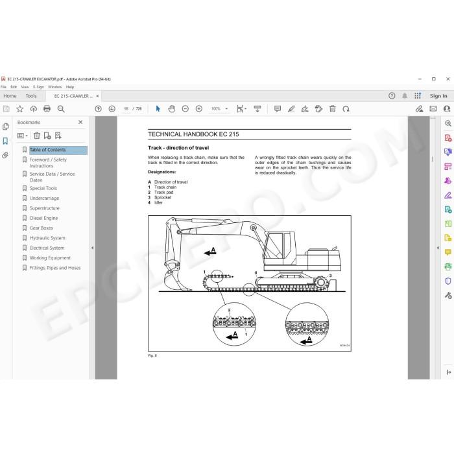Jump to the Hydraulic System bookmark
454x454 pixels.
pyautogui.click(x=47, y=238)
